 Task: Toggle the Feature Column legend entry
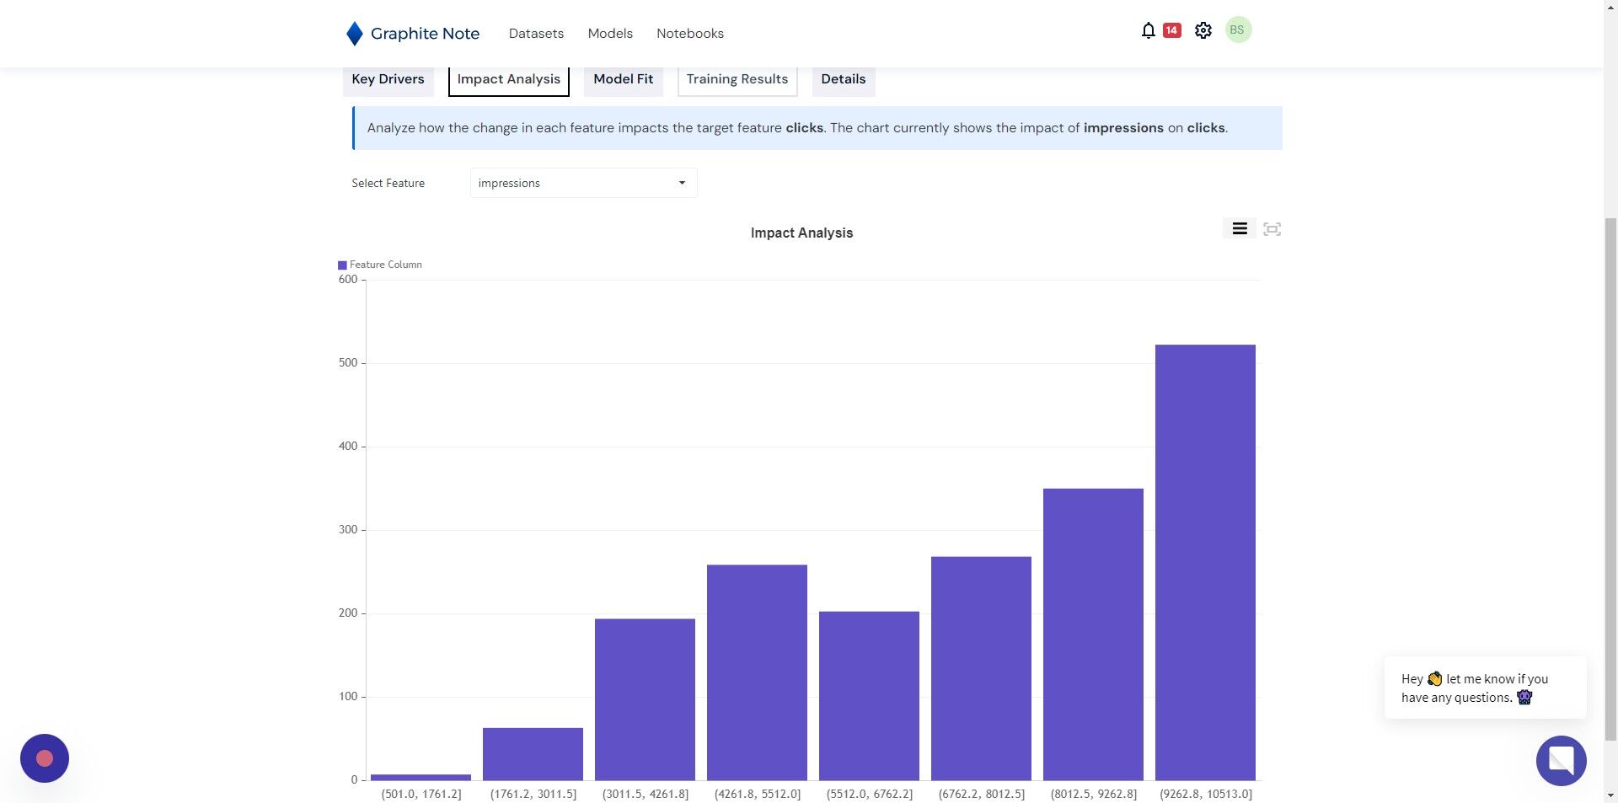click(380, 265)
